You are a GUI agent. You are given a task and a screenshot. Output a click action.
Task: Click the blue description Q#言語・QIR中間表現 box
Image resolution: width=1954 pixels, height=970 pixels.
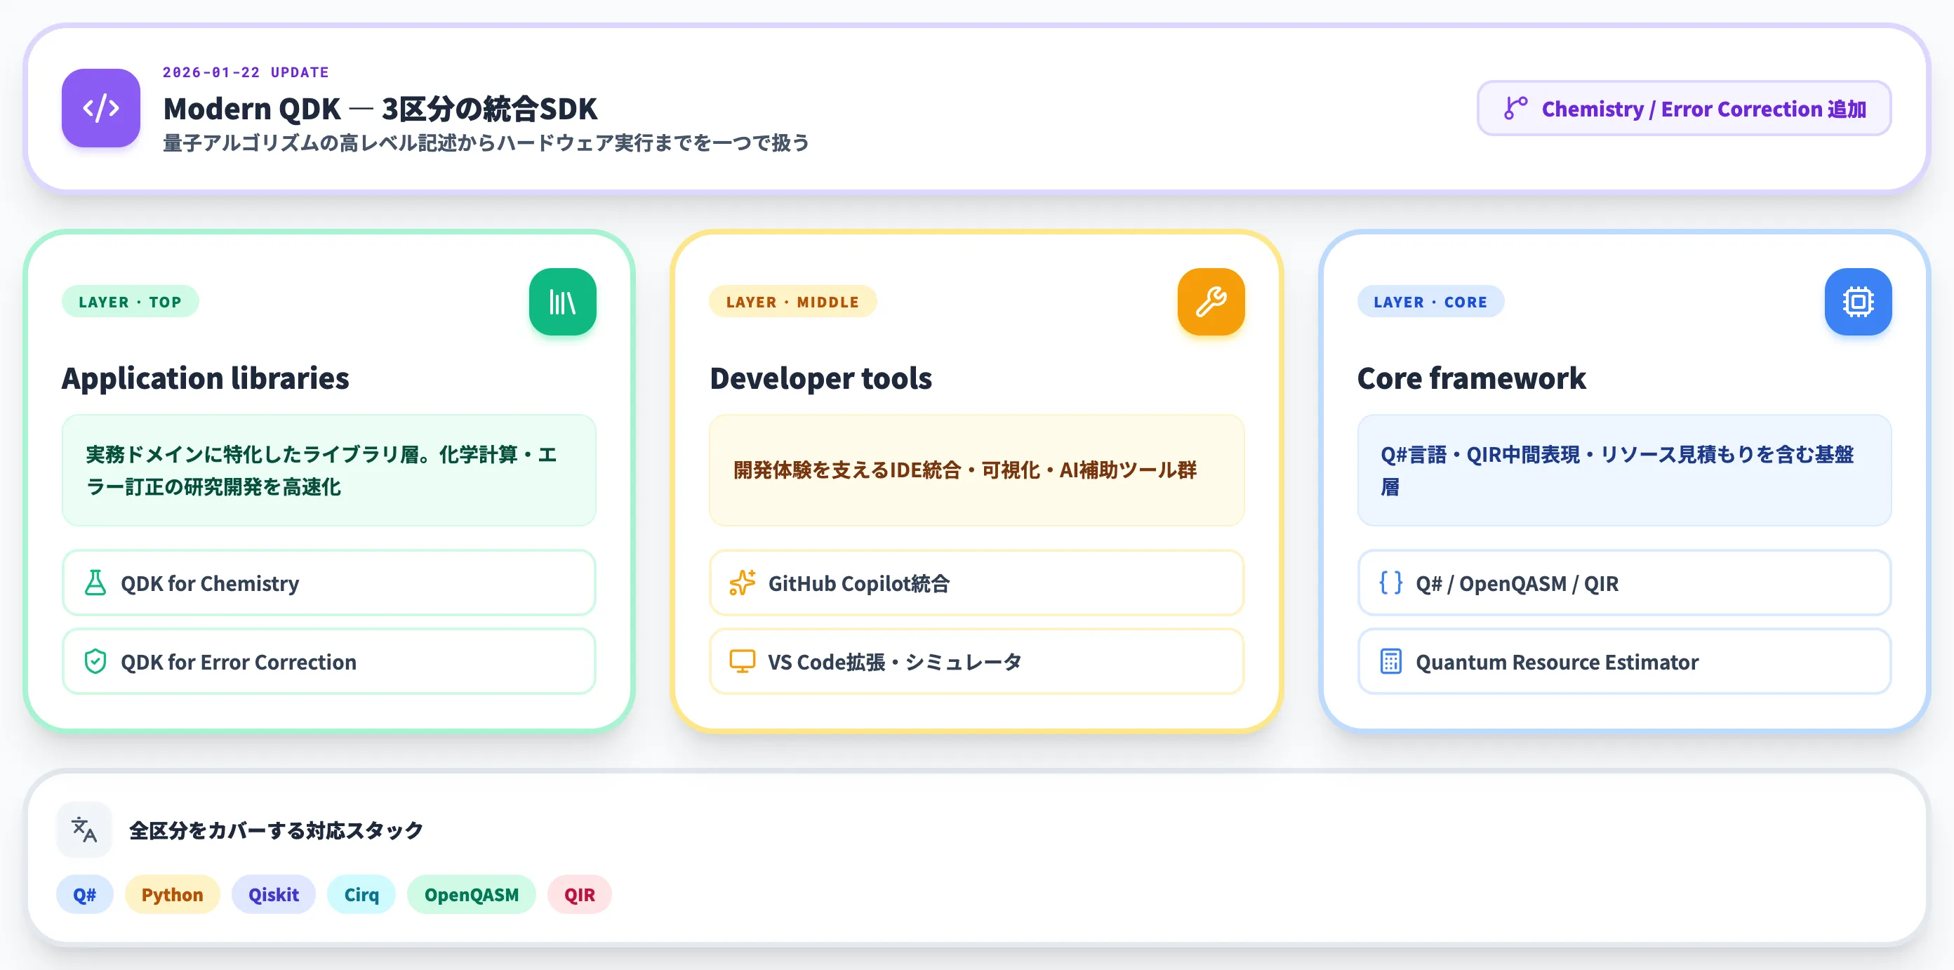pos(1624,470)
